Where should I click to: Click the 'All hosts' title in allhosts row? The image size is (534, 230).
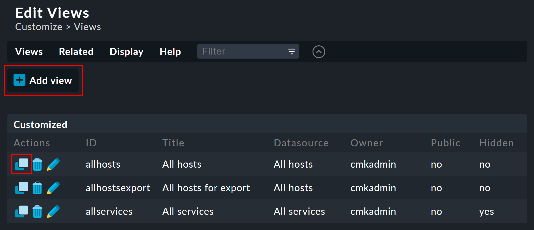point(182,164)
